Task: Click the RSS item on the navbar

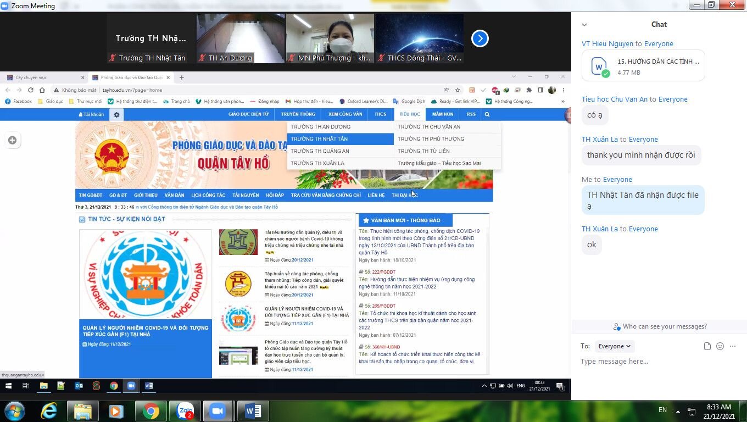Action: pyautogui.click(x=471, y=114)
